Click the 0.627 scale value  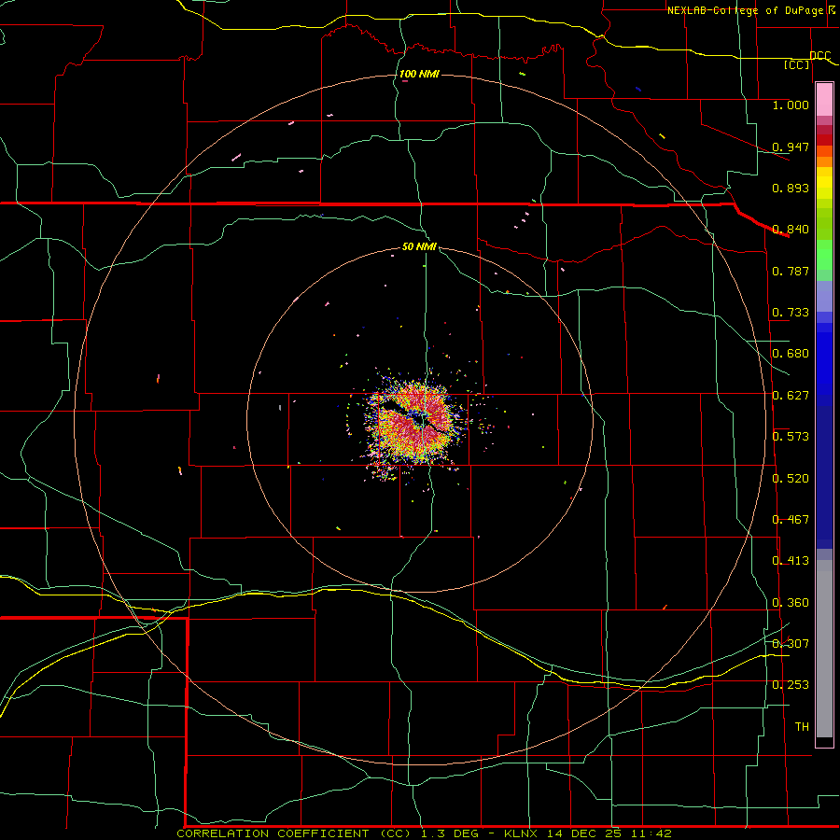tap(791, 396)
